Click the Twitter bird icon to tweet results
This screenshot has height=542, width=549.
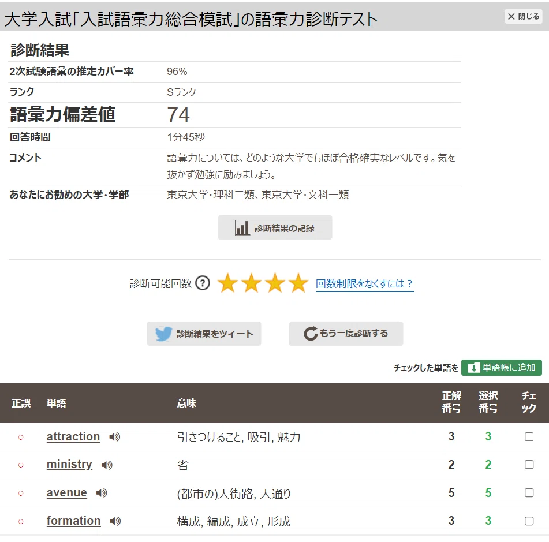click(163, 334)
